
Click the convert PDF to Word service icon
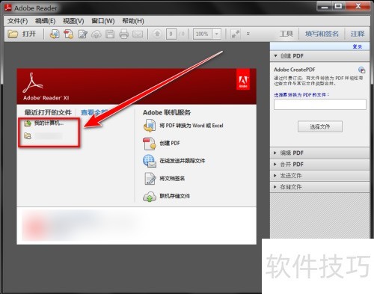[x=150, y=126]
